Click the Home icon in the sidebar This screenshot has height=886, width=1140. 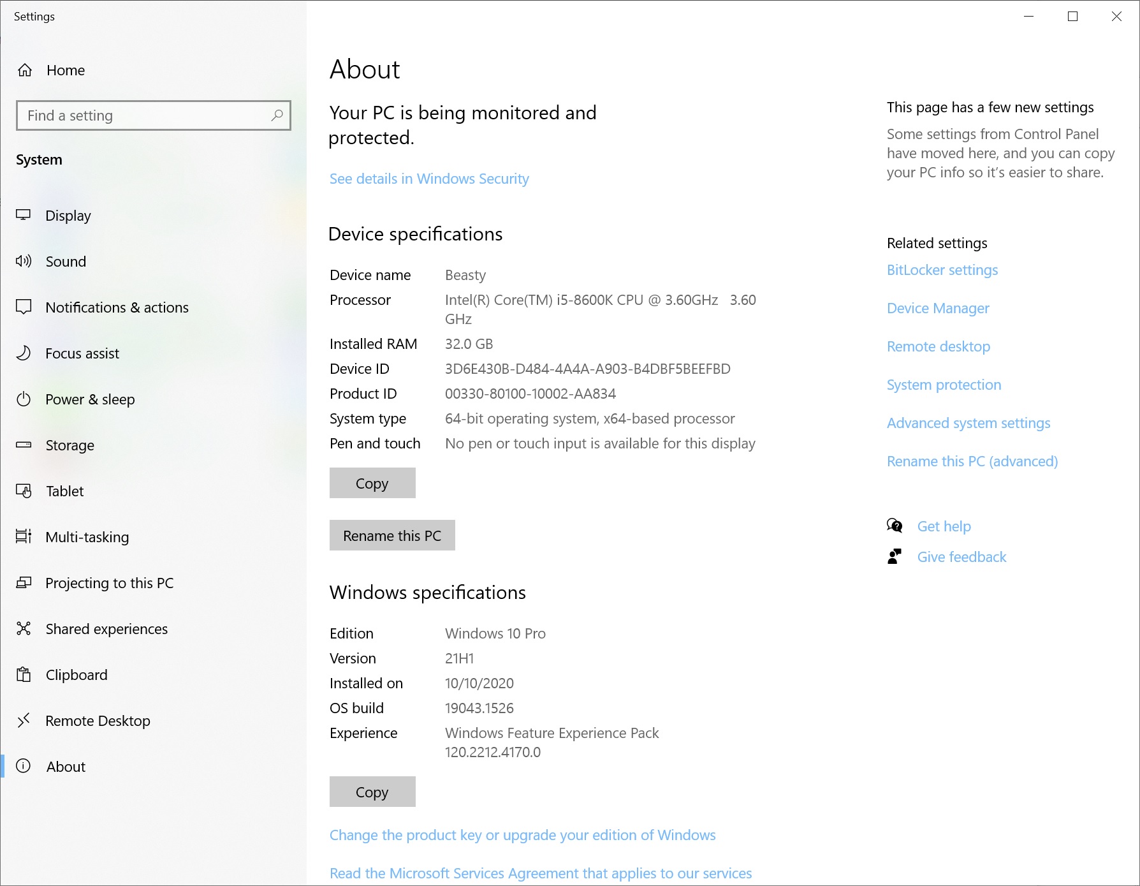(25, 70)
